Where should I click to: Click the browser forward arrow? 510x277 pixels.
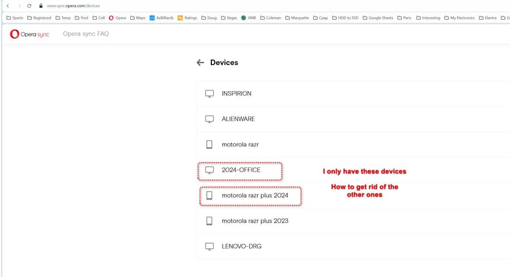(x=19, y=6)
